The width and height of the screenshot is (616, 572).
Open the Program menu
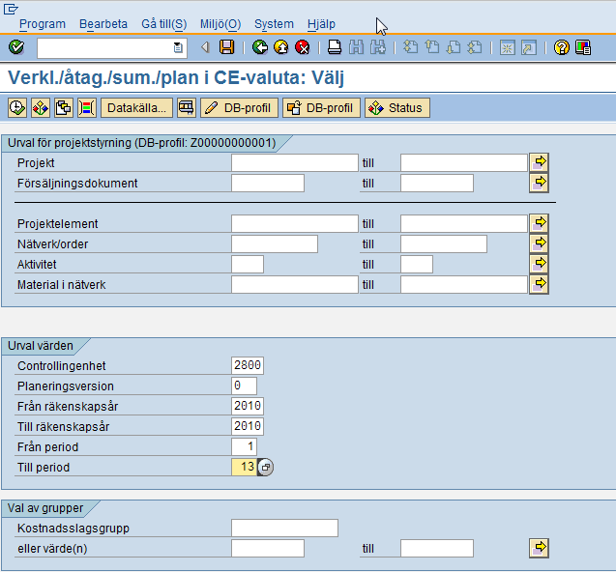43,24
